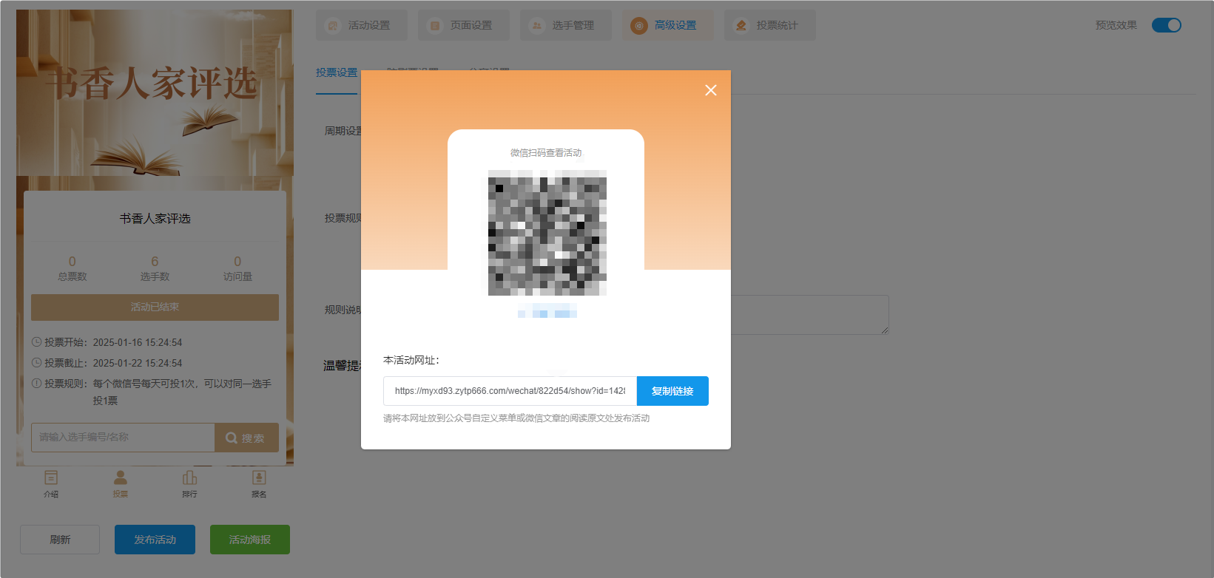Click the 书香人家评选 card title

click(x=155, y=219)
